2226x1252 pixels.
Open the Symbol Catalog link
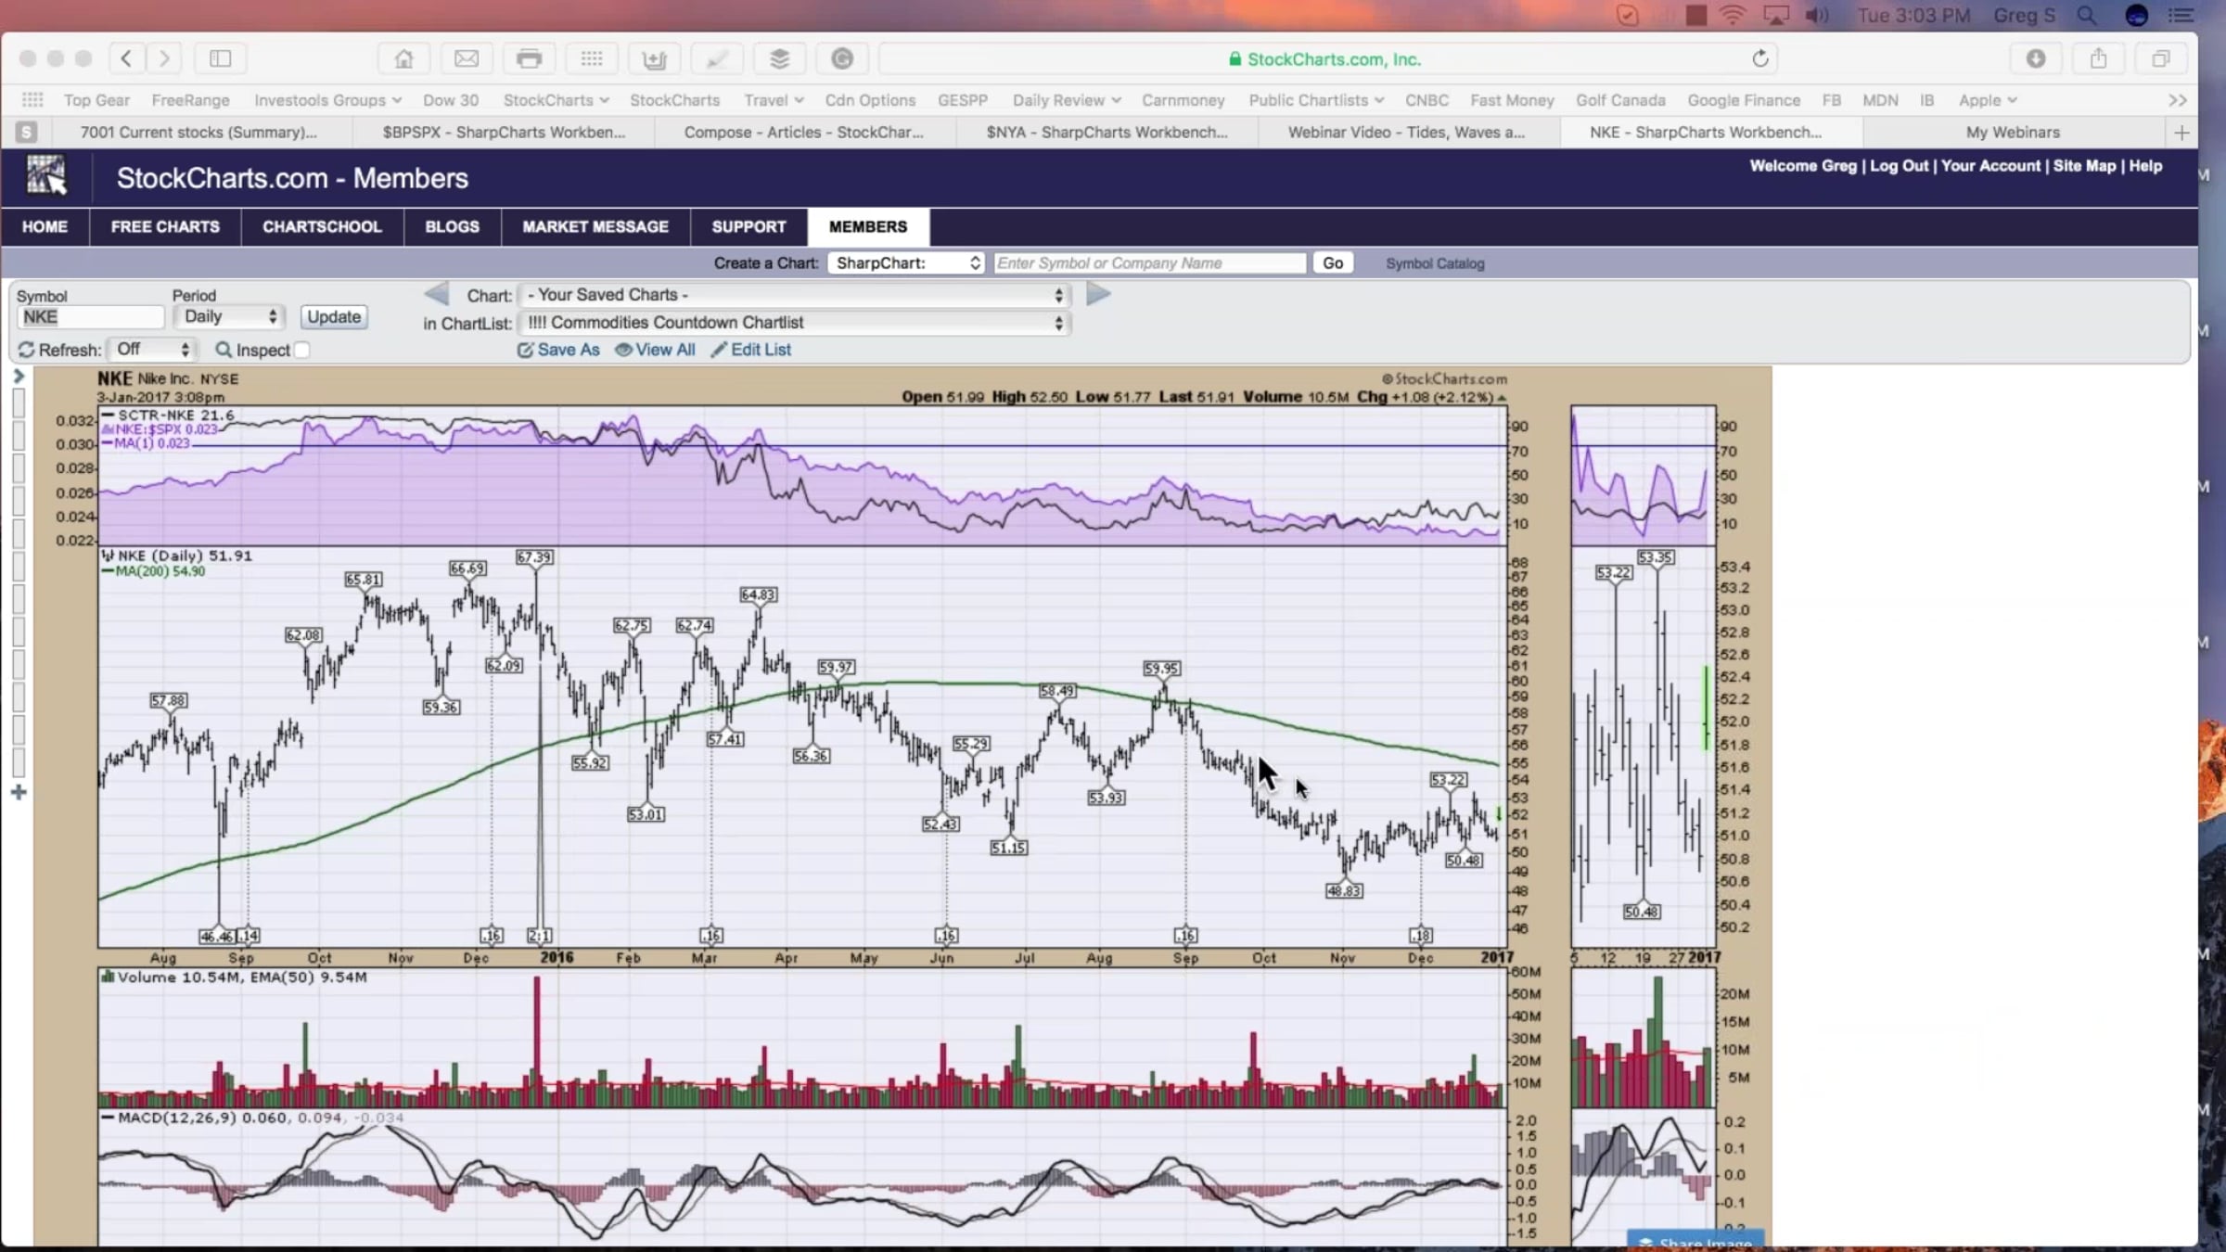(x=1435, y=263)
